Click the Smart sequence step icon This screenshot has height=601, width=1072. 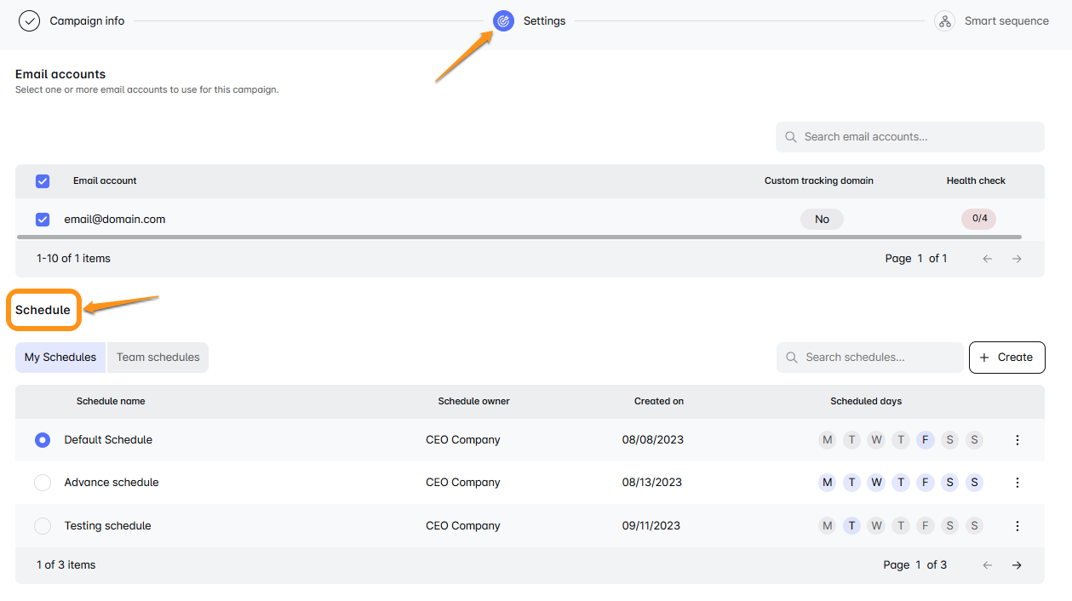point(944,21)
